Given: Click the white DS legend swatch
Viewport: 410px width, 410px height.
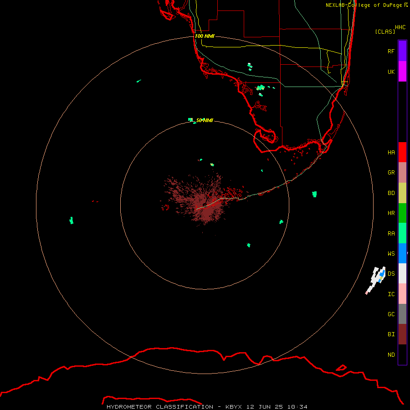Looking at the screenshot, I should [402, 273].
